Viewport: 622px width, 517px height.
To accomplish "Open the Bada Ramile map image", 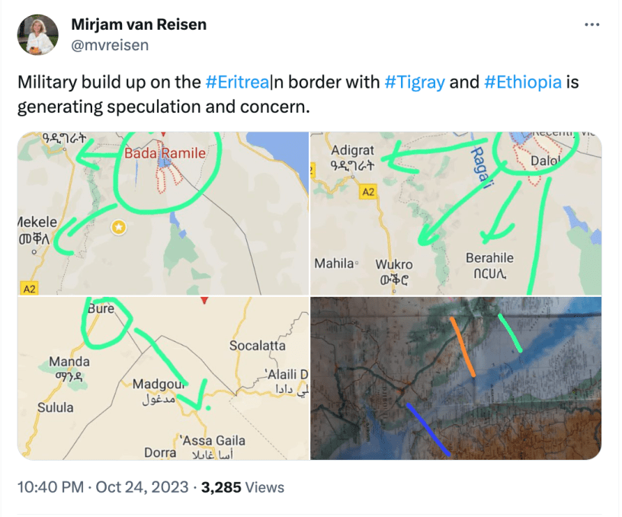I will [x=162, y=213].
